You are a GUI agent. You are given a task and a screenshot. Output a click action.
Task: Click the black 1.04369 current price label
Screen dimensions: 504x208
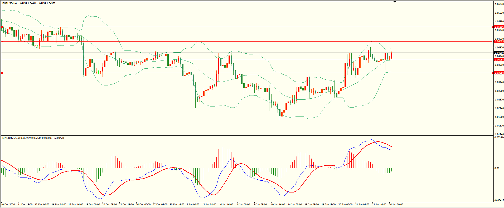[499, 53]
